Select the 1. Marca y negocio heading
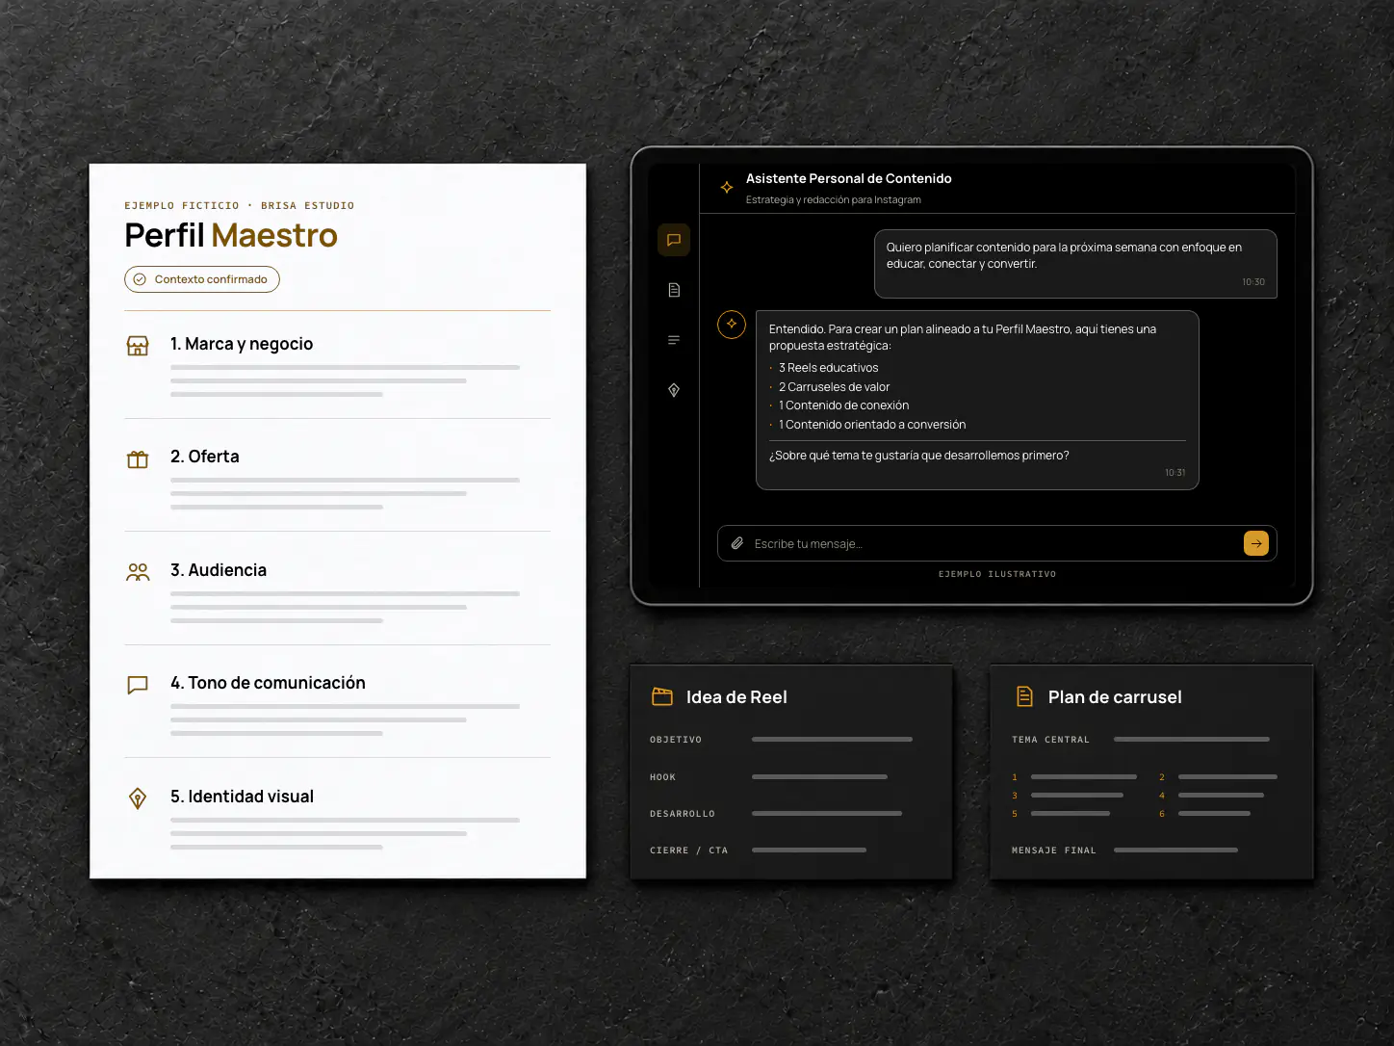 click(x=242, y=344)
